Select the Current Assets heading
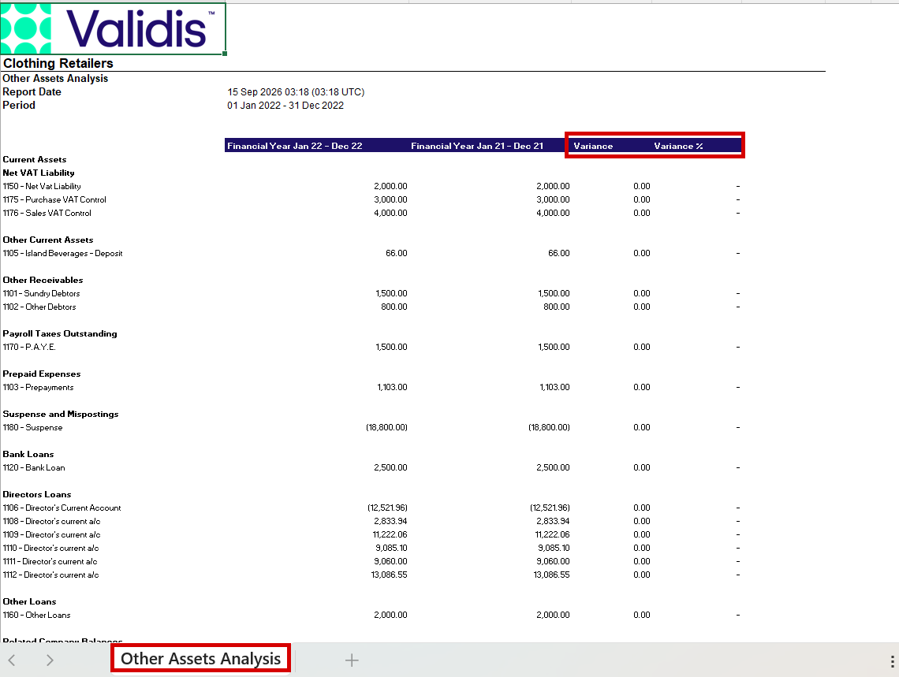 click(x=35, y=159)
